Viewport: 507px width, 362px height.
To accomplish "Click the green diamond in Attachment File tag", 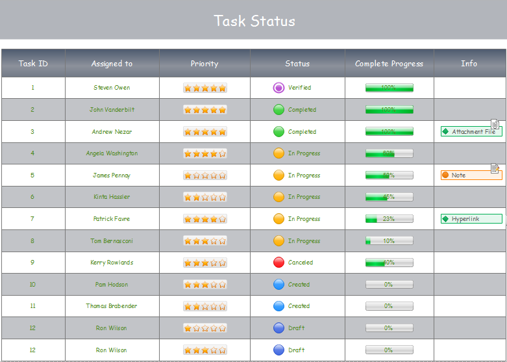I will pos(445,131).
